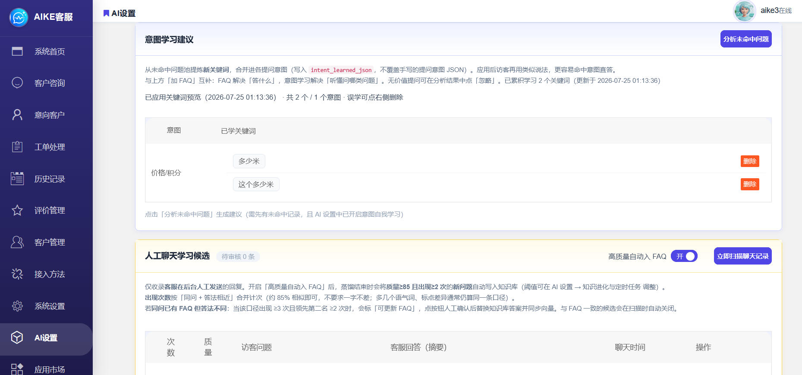
Task: Click the 已学关键词 column header
Action: point(238,131)
